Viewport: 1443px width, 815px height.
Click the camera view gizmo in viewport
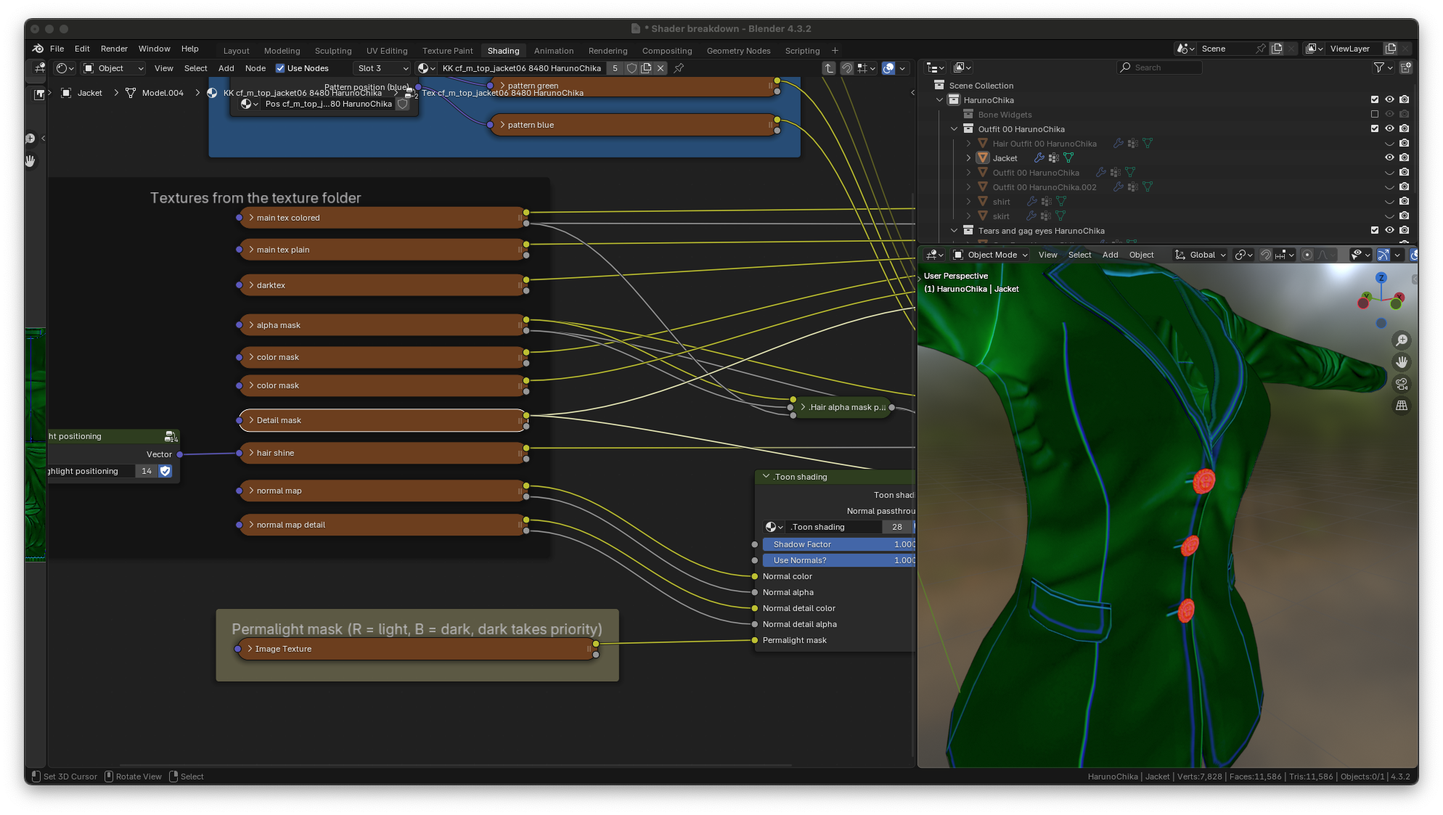1402,384
